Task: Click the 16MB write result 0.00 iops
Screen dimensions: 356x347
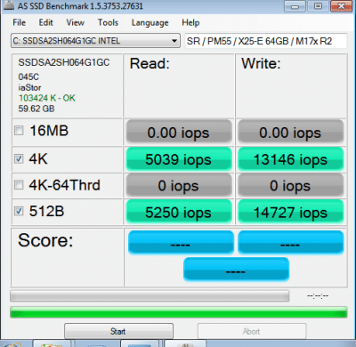Action: [x=290, y=132]
